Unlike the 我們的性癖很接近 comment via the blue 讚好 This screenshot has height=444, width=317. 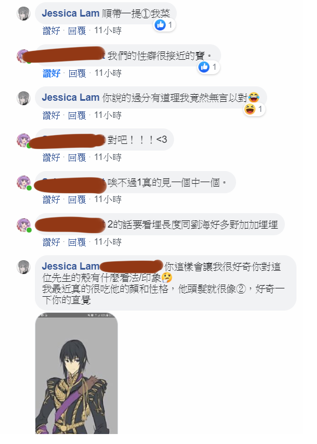[x=52, y=73]
